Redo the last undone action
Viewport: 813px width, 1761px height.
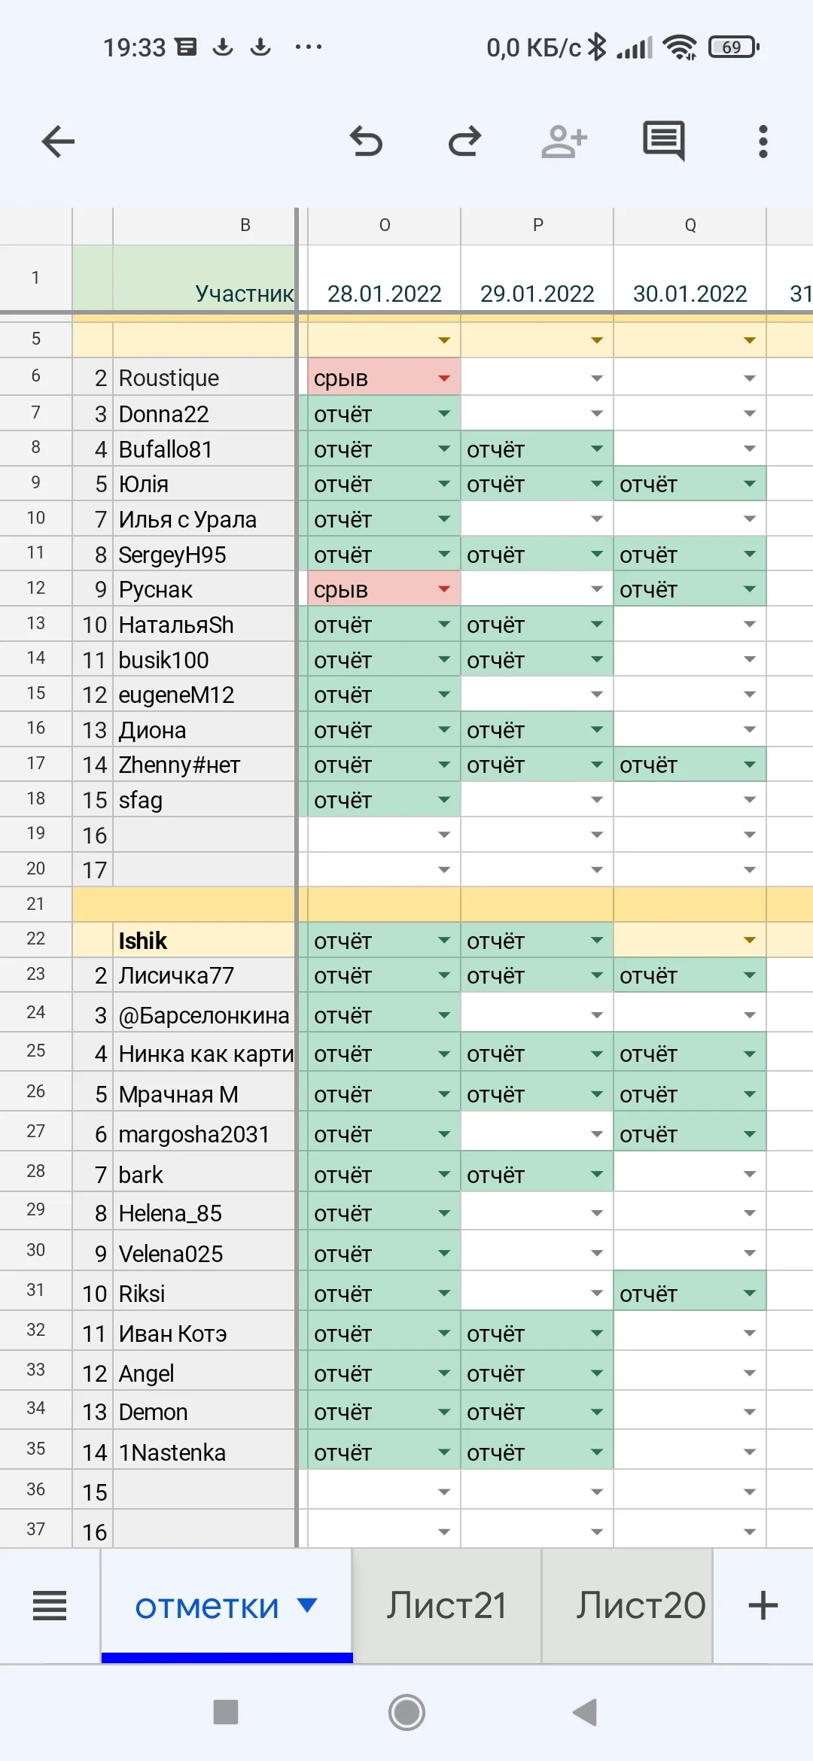pyautogui.click(x=464, y=141)
